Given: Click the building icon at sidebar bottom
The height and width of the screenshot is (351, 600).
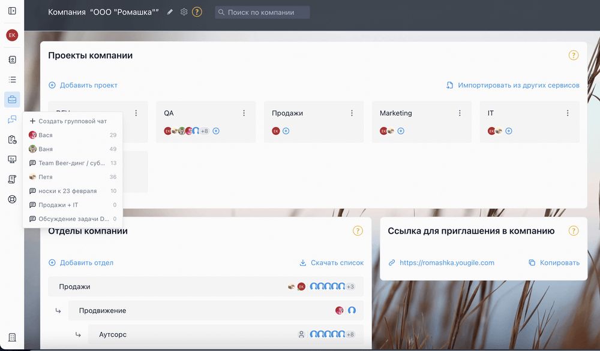Looking at the screenshot, I should (x=12, y=338).
